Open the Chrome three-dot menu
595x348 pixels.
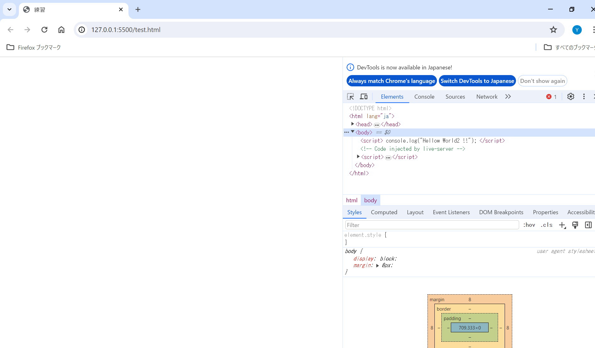593,30
